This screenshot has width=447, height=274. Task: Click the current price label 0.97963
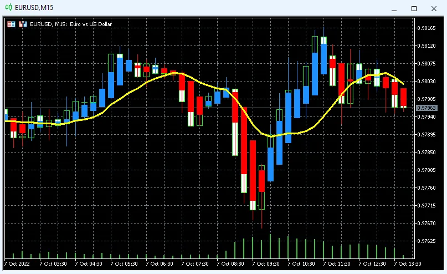427,108
